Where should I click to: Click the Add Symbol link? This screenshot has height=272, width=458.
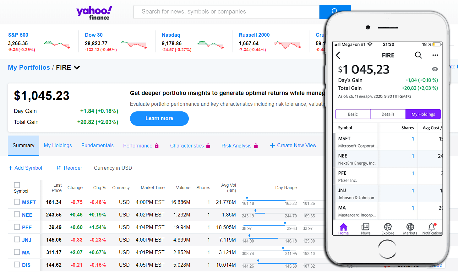point(25,168)
